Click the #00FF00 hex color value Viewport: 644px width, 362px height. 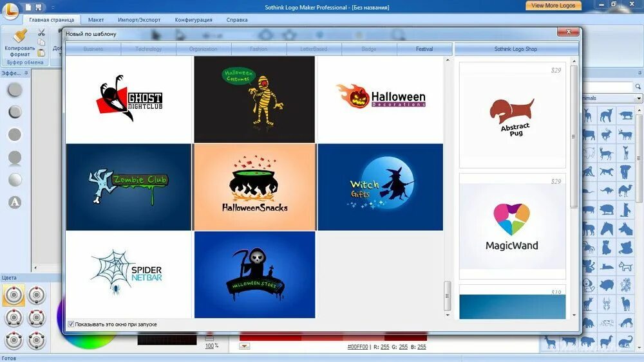click(357, 347)
